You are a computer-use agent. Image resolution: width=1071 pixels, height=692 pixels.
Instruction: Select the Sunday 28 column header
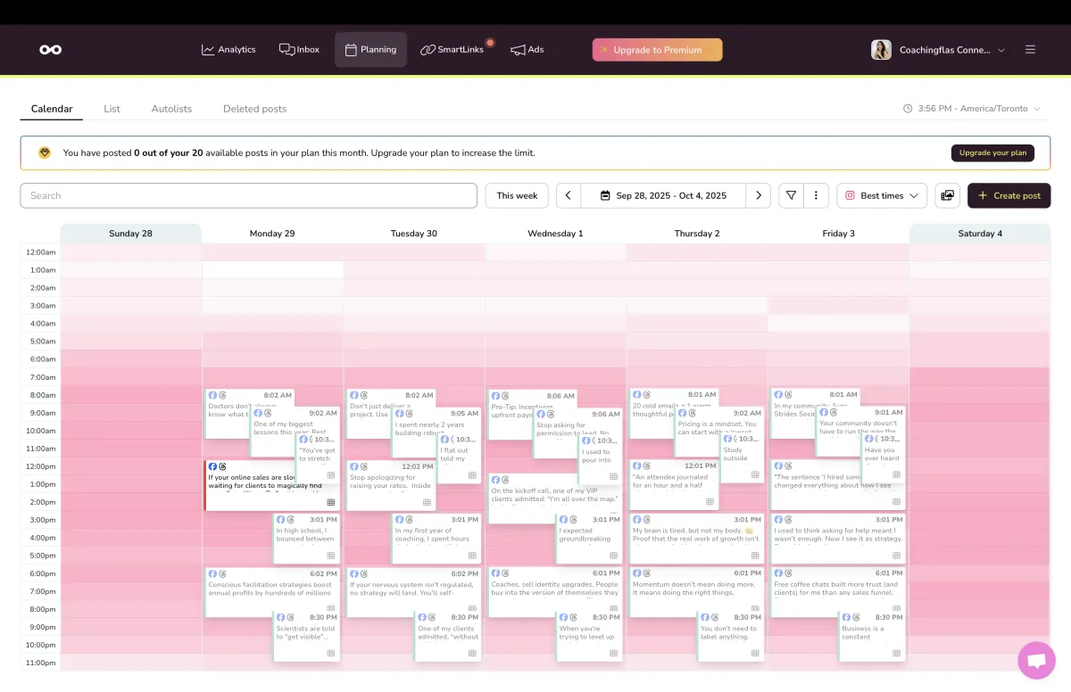click(x=130, y=234)
